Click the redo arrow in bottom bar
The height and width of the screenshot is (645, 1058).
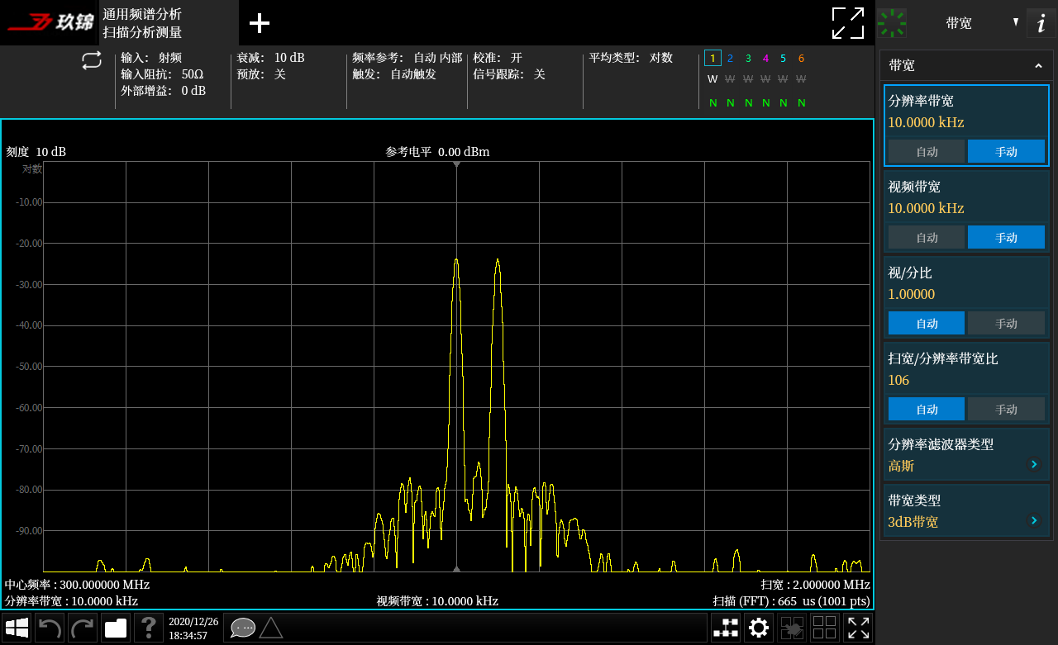pyautogui.click(x=83, y=628)
